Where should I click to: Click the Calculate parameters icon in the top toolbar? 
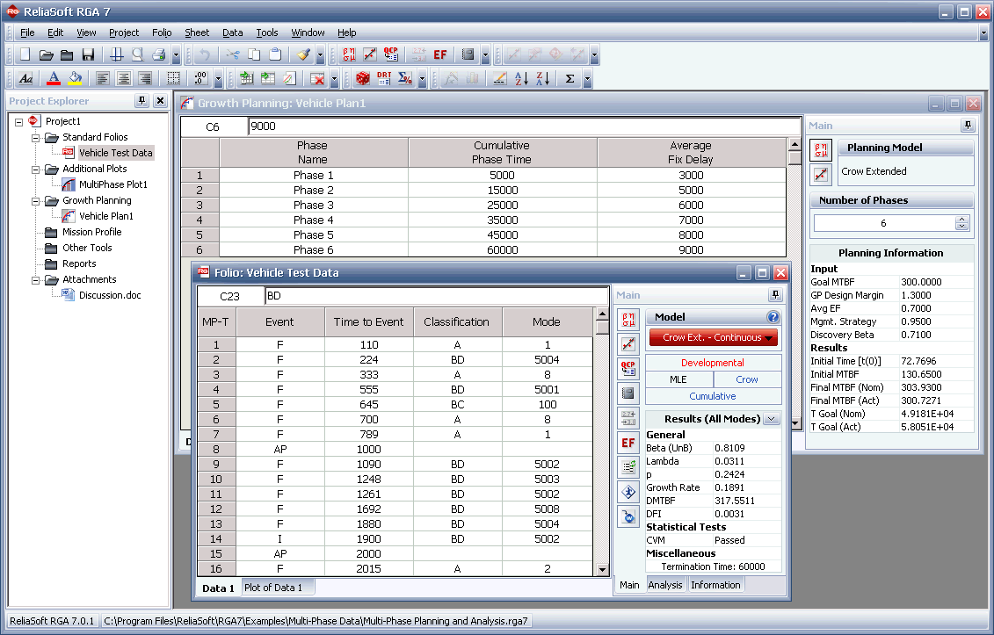pyautogui.click(x=349, y=54)
